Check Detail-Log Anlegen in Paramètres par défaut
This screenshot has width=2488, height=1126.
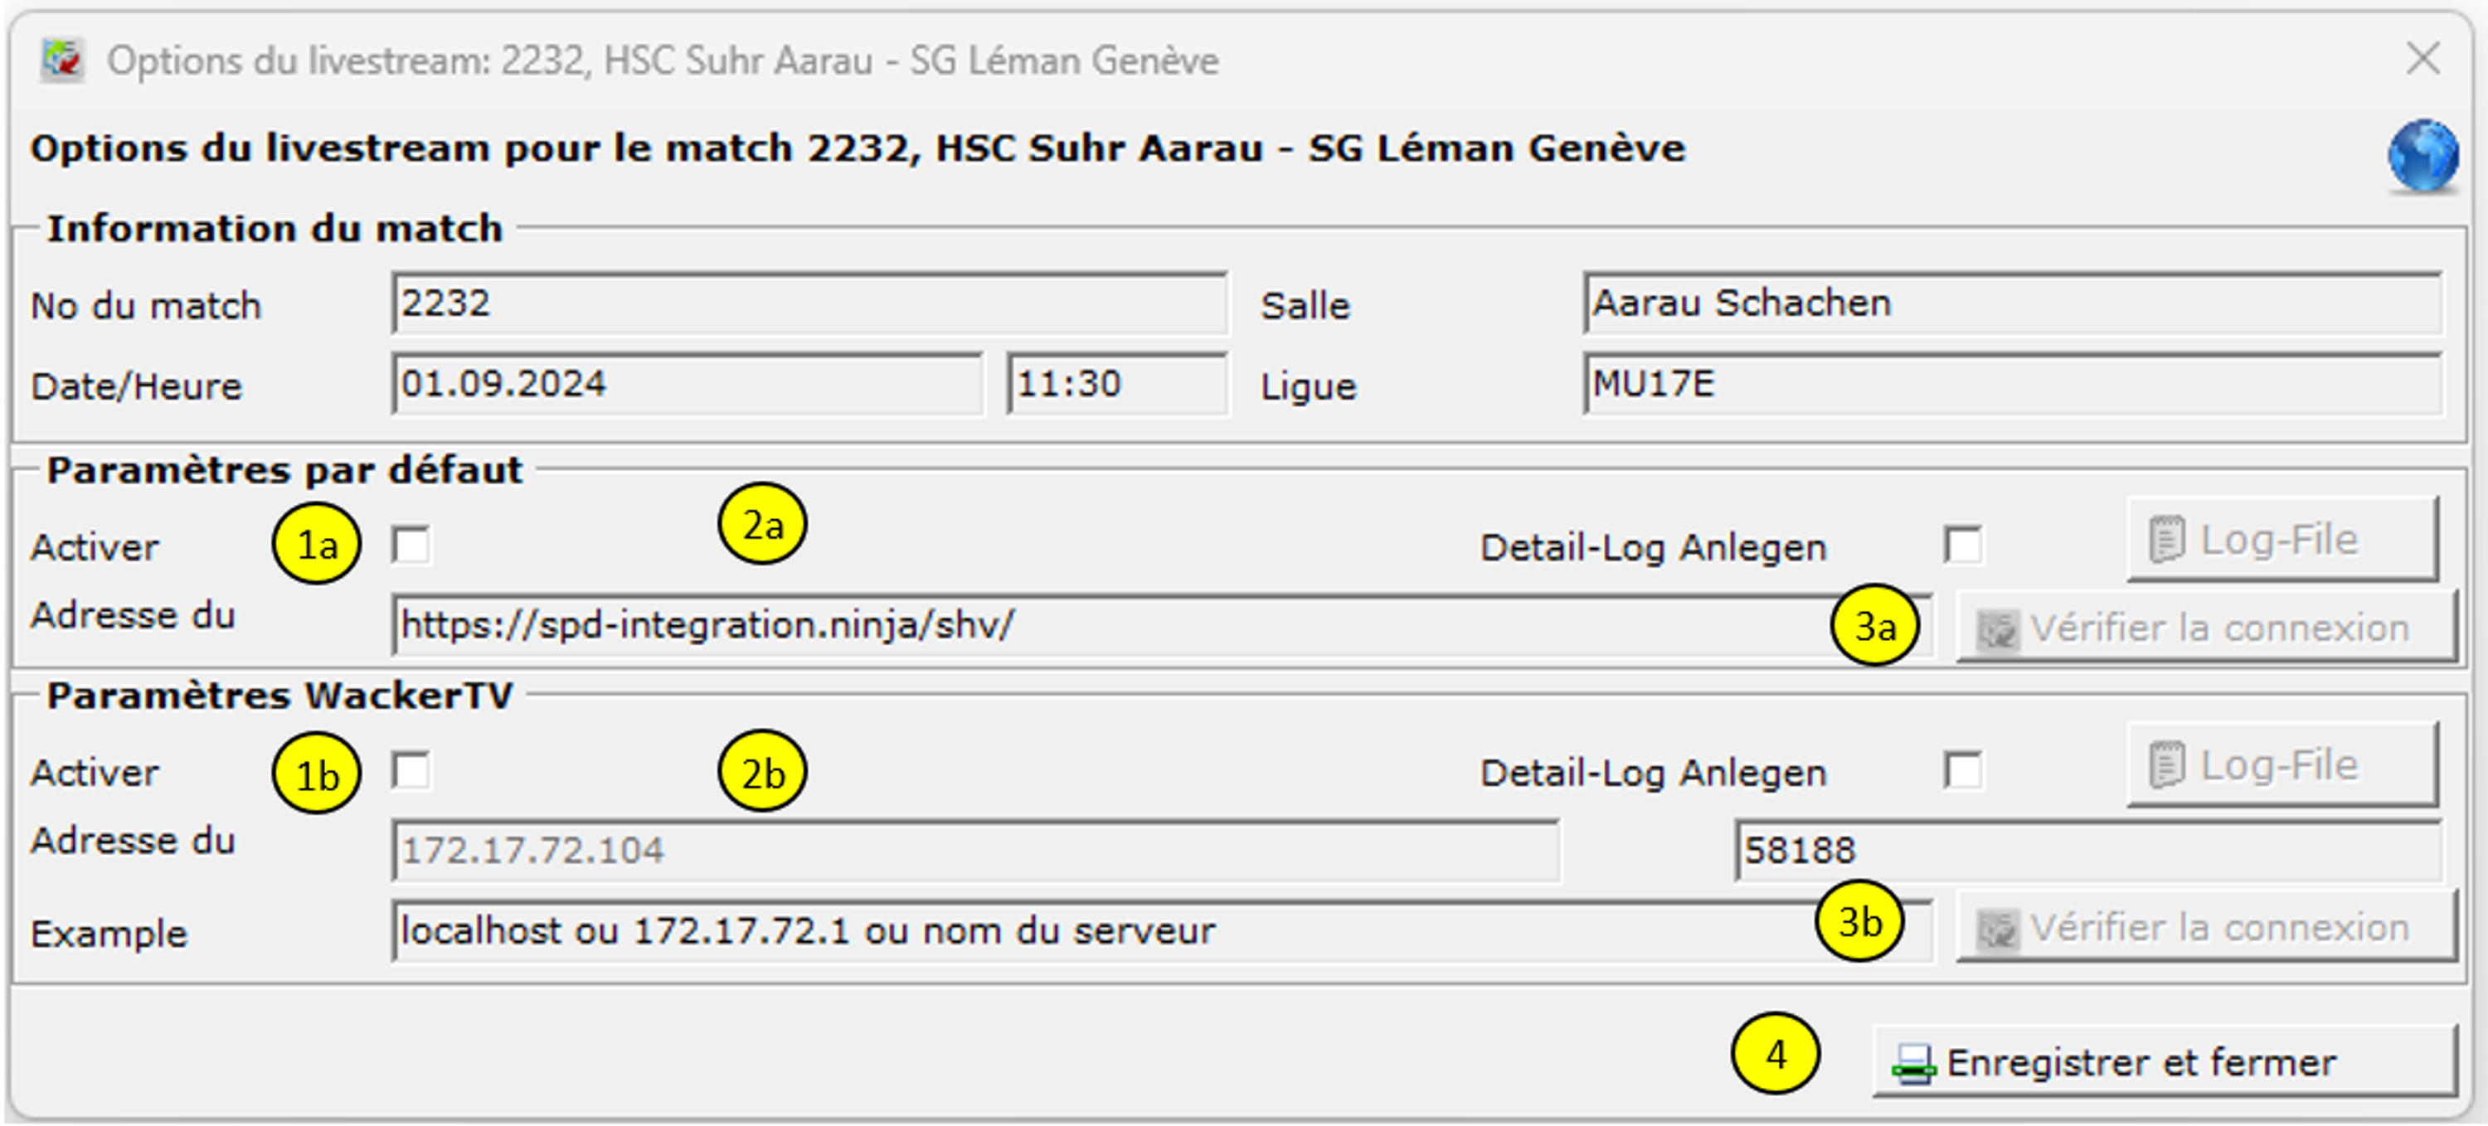[1962, 546]
